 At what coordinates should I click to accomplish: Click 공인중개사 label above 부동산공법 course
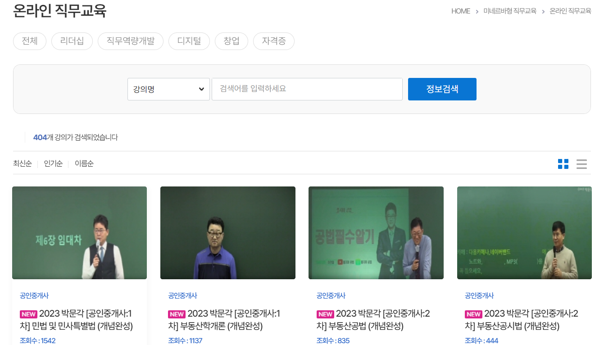point(331,295)
